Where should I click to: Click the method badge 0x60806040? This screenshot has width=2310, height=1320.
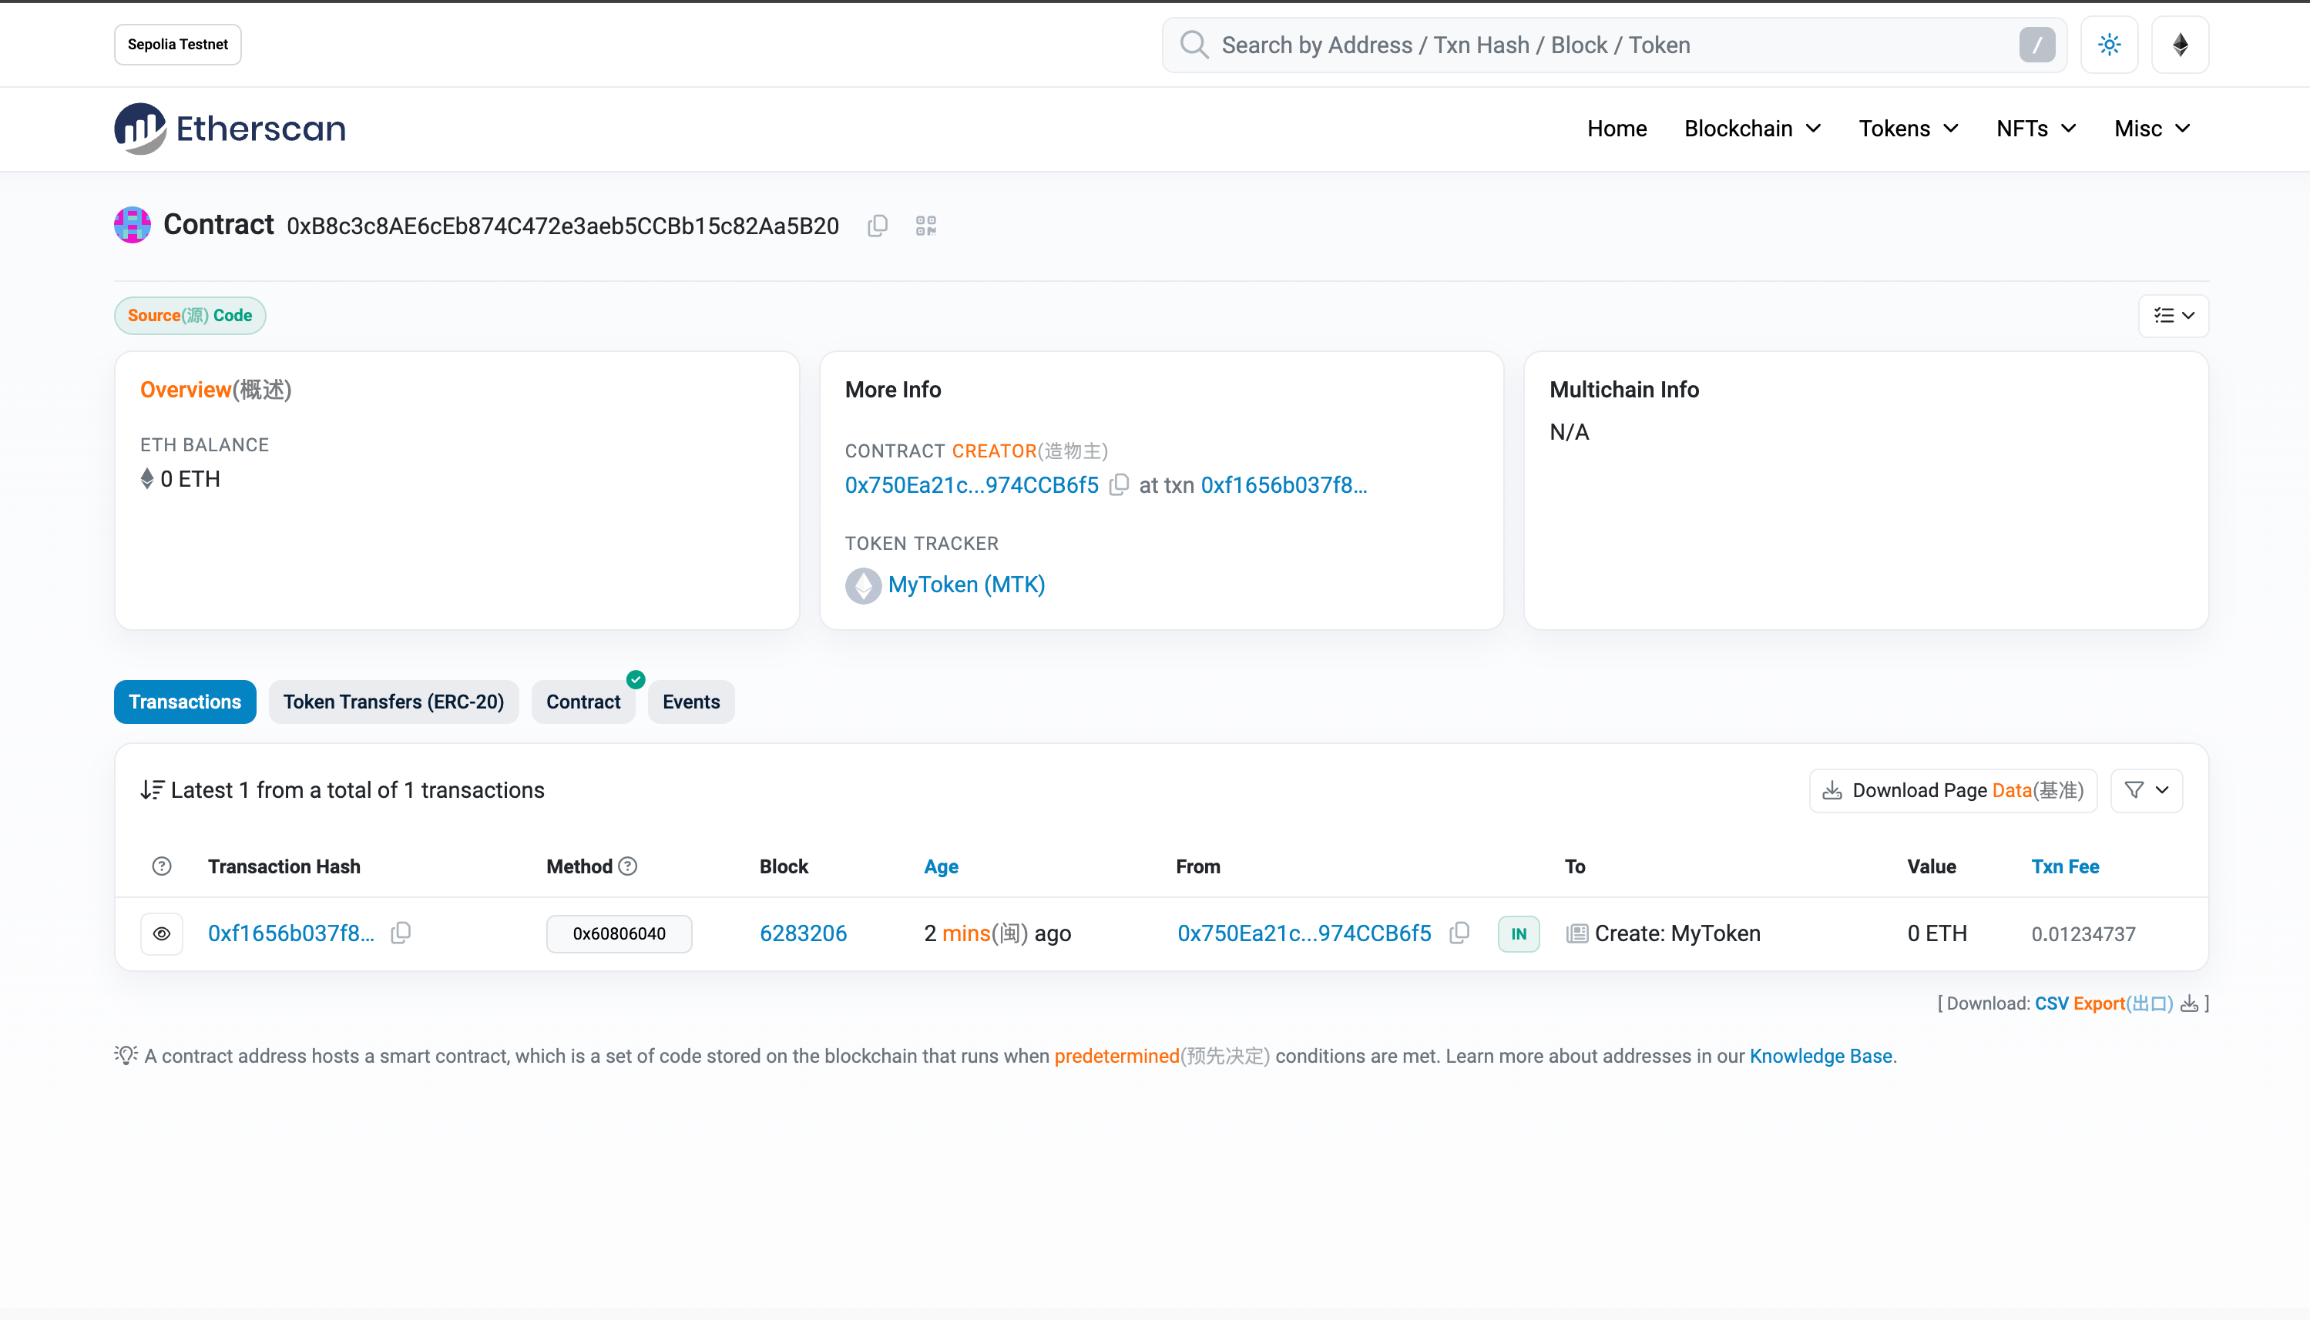(619, 934)
